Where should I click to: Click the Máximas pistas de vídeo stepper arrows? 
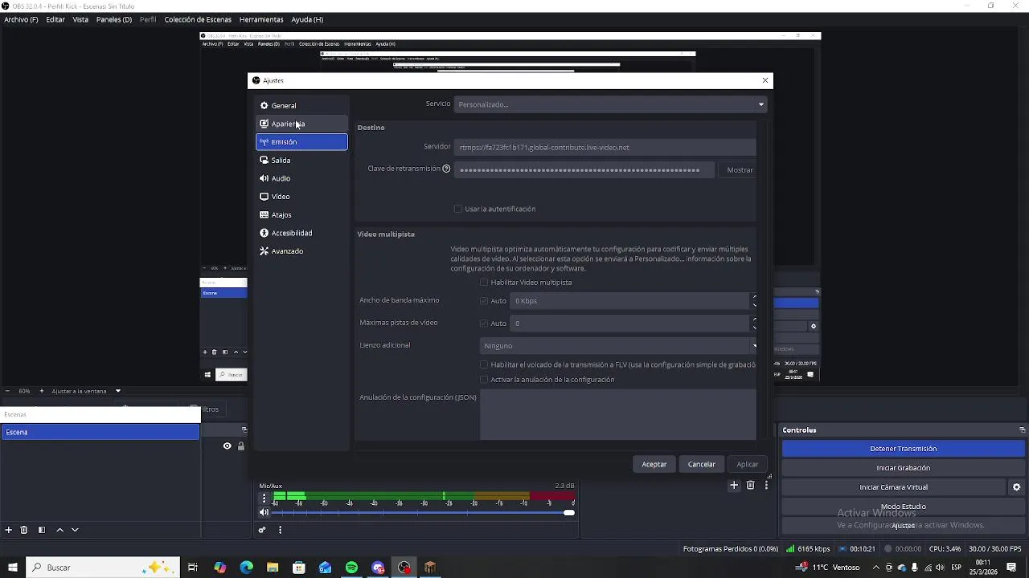coord(754,324)
